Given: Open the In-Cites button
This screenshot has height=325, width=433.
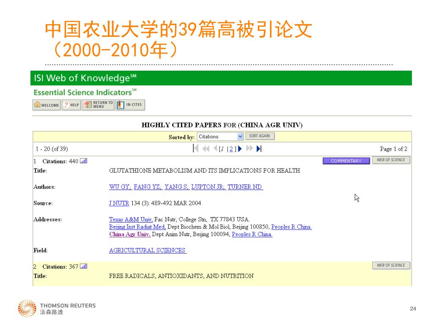Looking at the screenshot, I should point(130,105).
